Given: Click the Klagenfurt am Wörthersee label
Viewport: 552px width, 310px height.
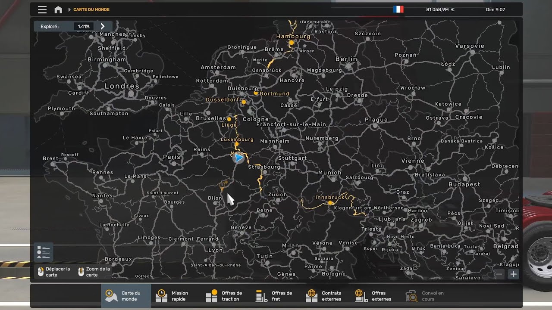Looking at the screenshot, I should pyautogui.click(x=369, y=208).
